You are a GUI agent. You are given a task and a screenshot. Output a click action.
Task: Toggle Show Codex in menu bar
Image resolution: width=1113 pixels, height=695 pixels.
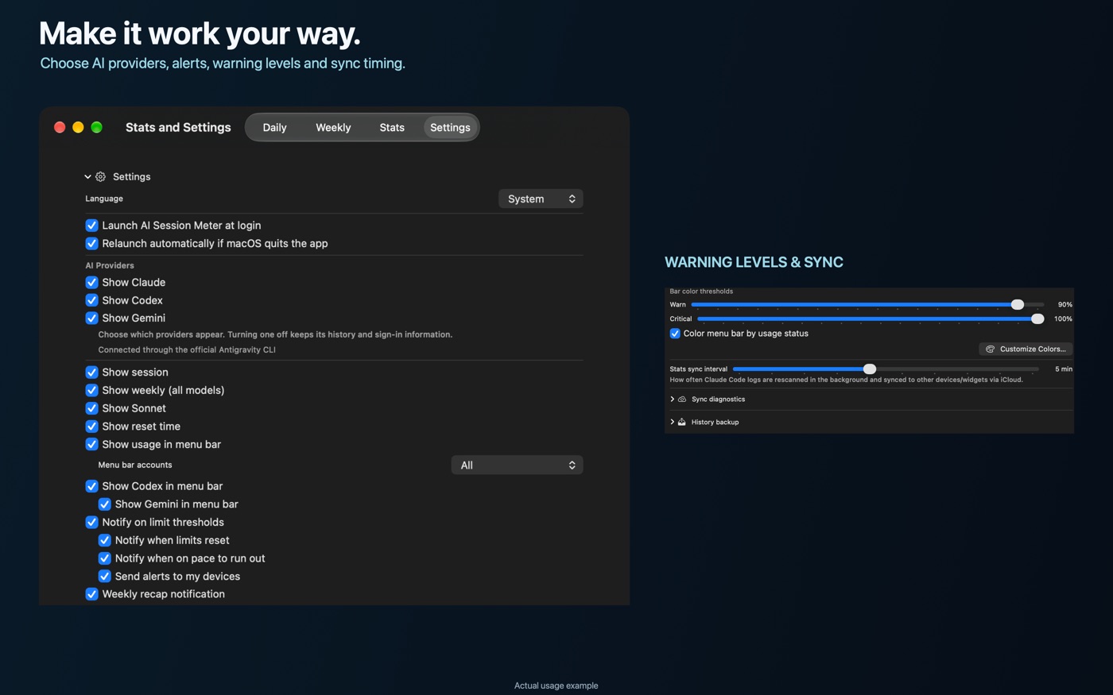click(x=91, y=486)
